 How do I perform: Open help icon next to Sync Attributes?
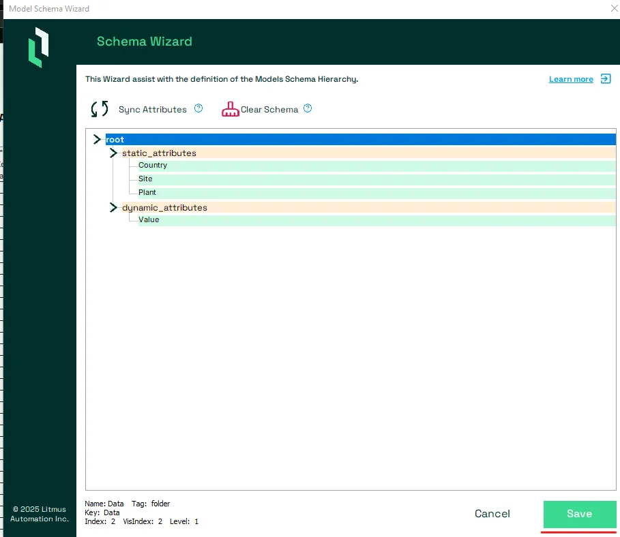click(x=198, y=108)
